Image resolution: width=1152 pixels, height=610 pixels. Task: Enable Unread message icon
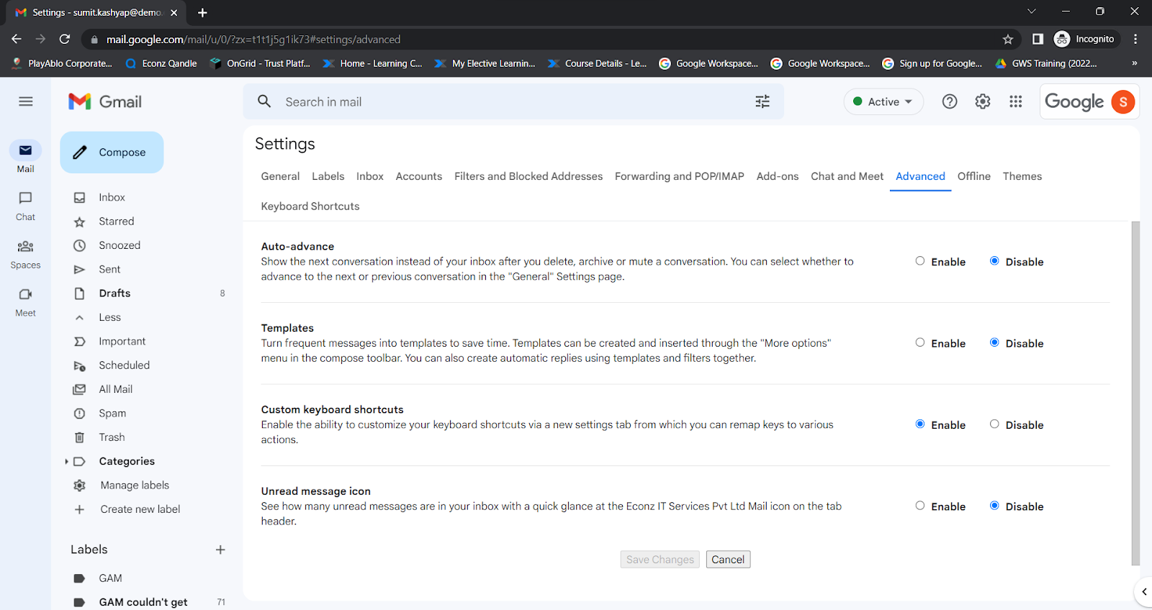920,506
